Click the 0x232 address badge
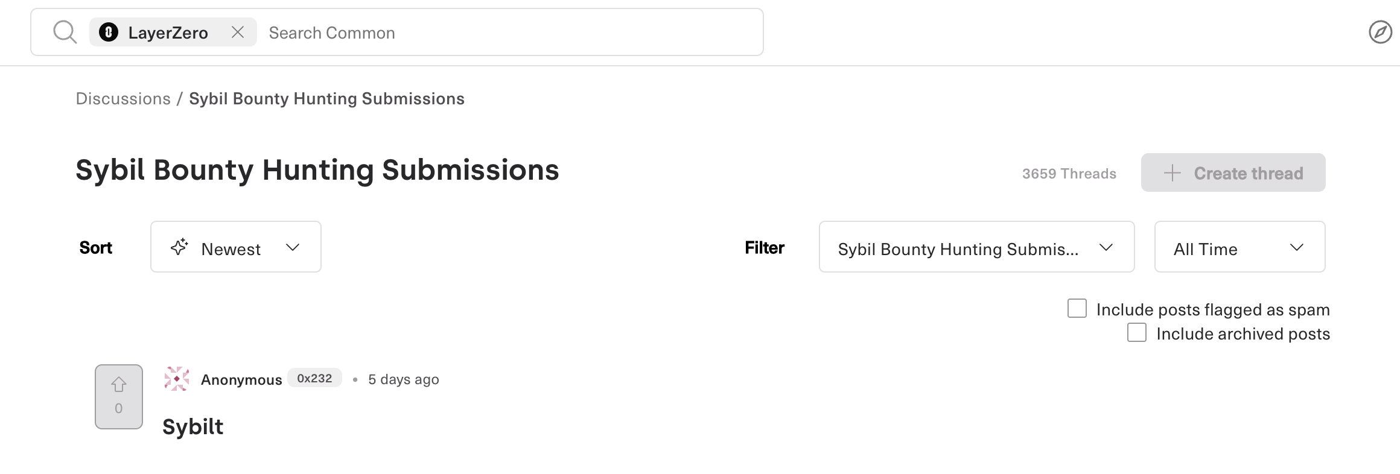Image resolution: width=1400 pixels, height=474 pixels. [314, 378]
